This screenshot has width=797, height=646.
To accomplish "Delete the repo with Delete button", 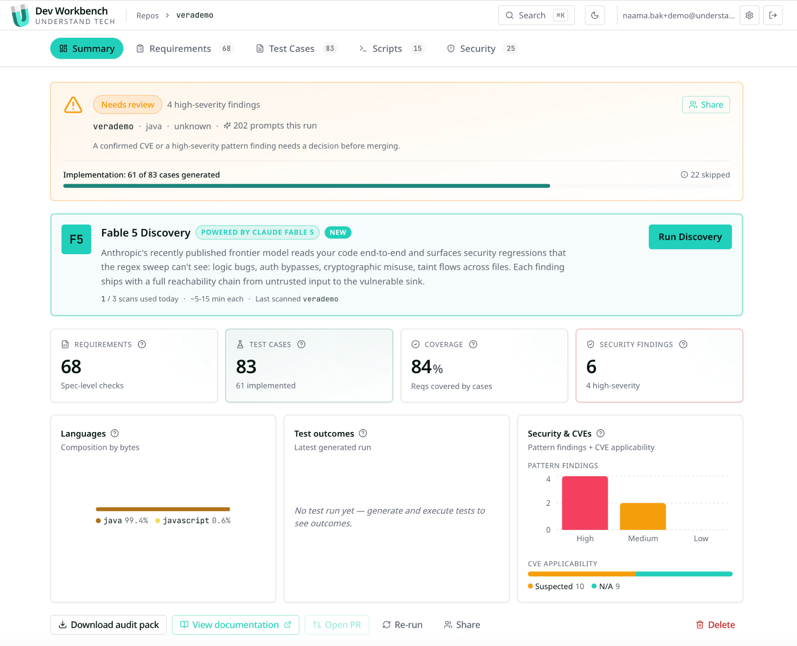I will [715, 625].
